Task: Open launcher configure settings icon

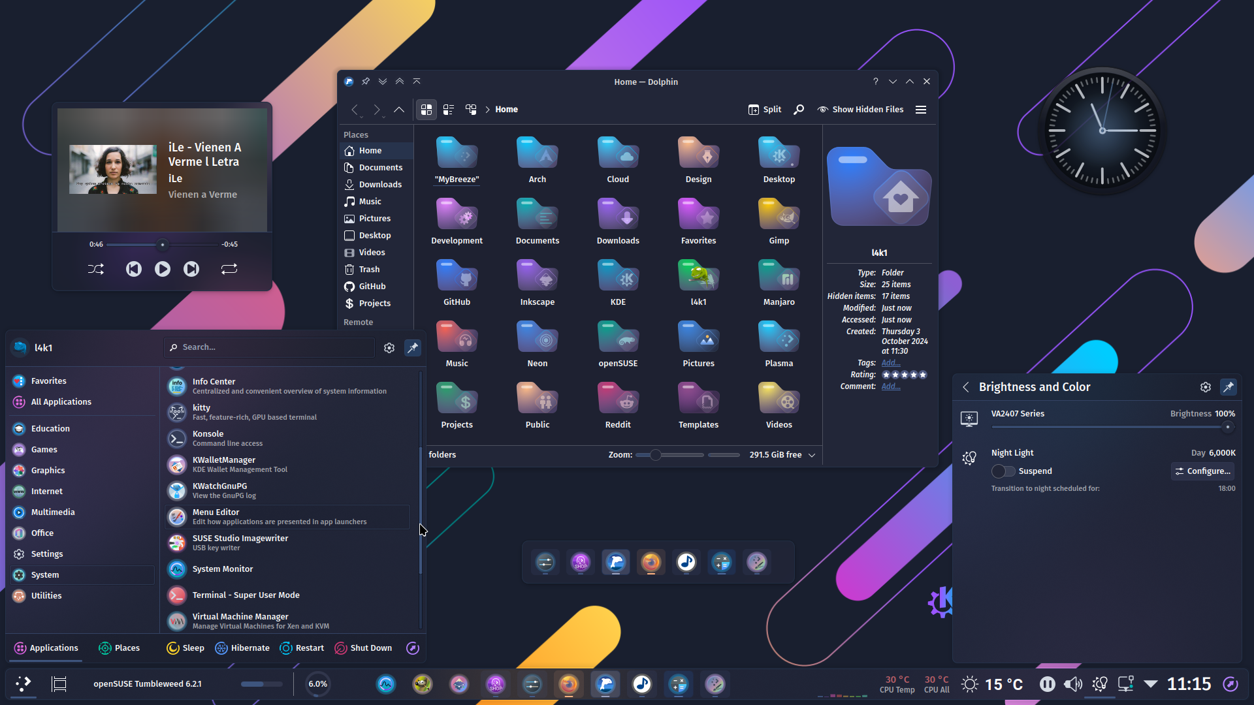Action: pos(389,348)
